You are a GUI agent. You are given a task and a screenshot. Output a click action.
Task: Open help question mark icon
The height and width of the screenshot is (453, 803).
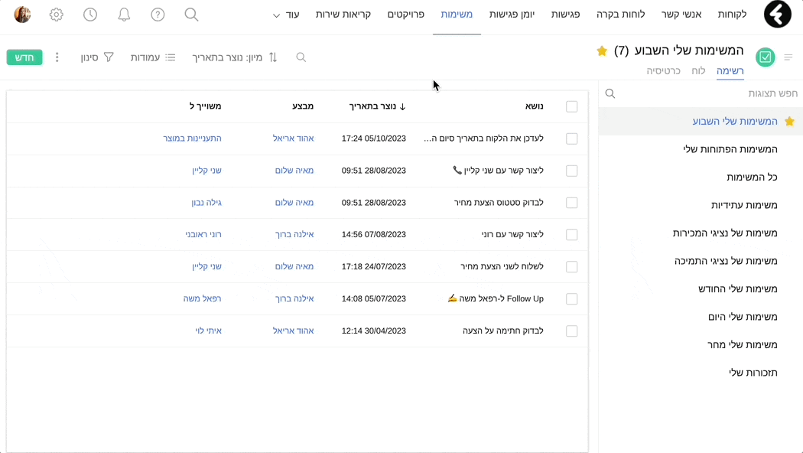click(x=158, y=15)
